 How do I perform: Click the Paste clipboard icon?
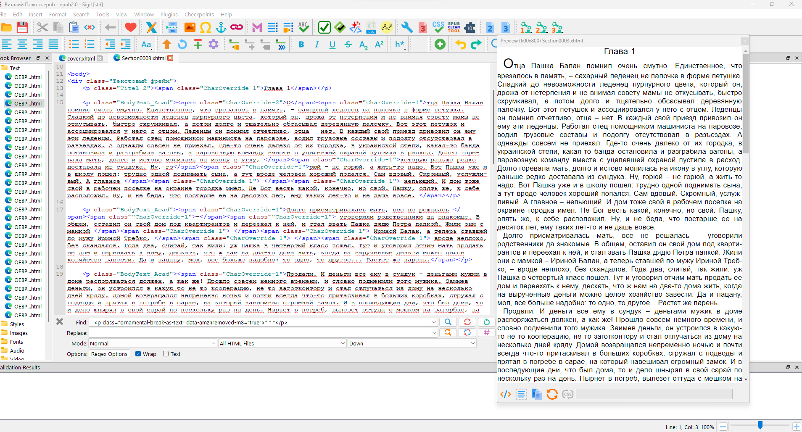click(74, 28)
